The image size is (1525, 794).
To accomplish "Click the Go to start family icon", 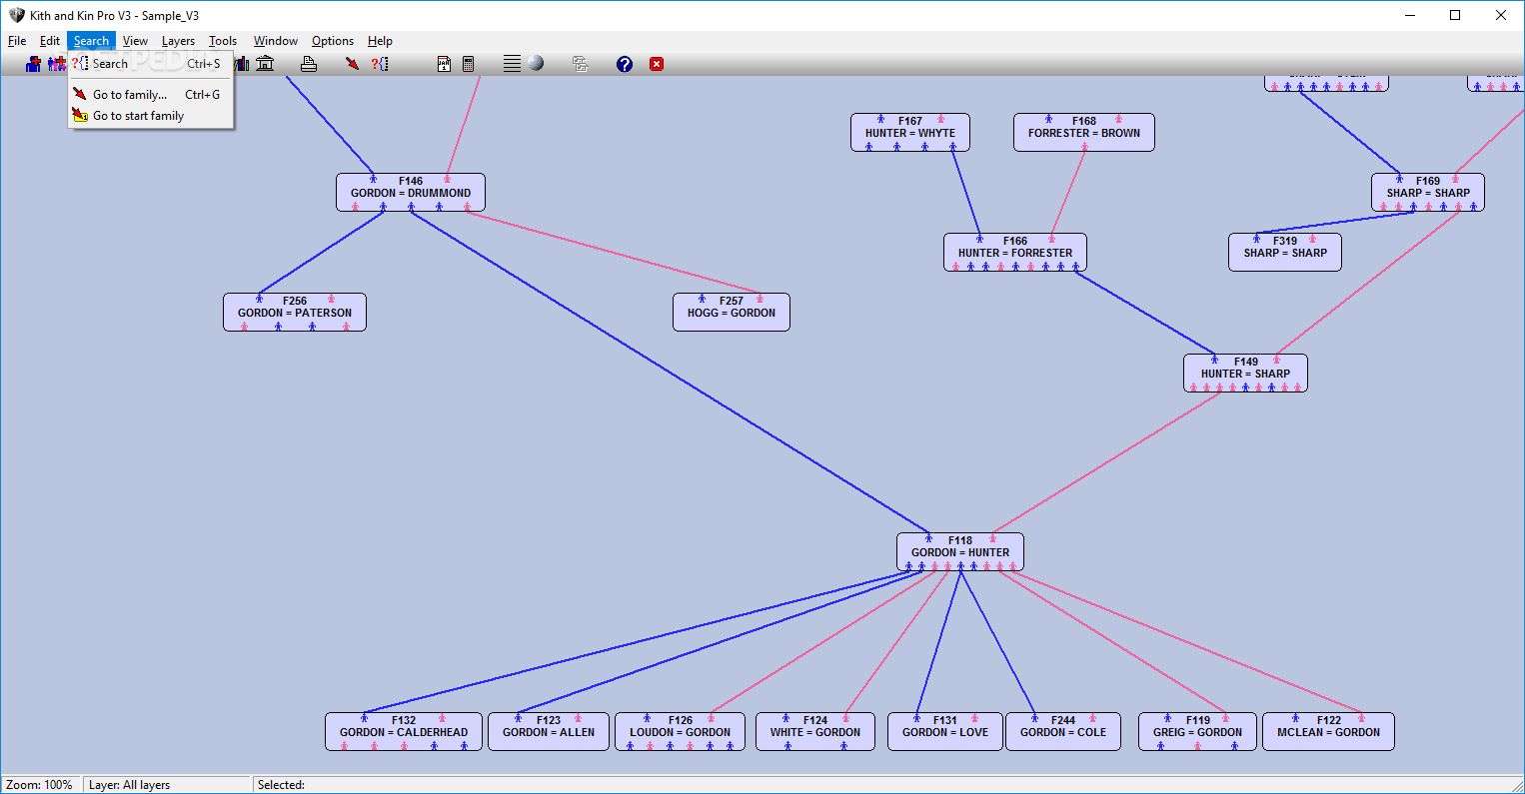I will pyautogui.click(x=80, y=116).
